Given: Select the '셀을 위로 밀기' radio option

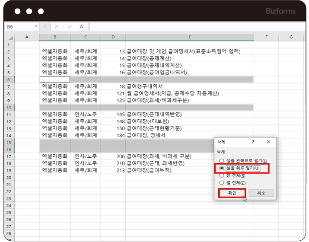Looking at the screenshot, I should tap(222, 168).
